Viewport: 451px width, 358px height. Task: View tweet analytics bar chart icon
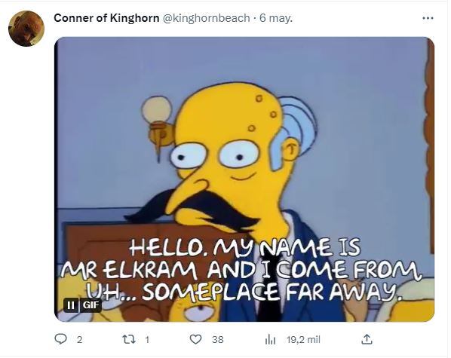pyautogui.click(x=270, y=340)
